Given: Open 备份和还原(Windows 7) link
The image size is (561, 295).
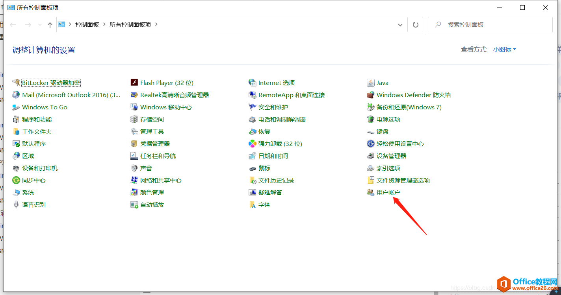Looking at the screenshot, I should (409, 107).
